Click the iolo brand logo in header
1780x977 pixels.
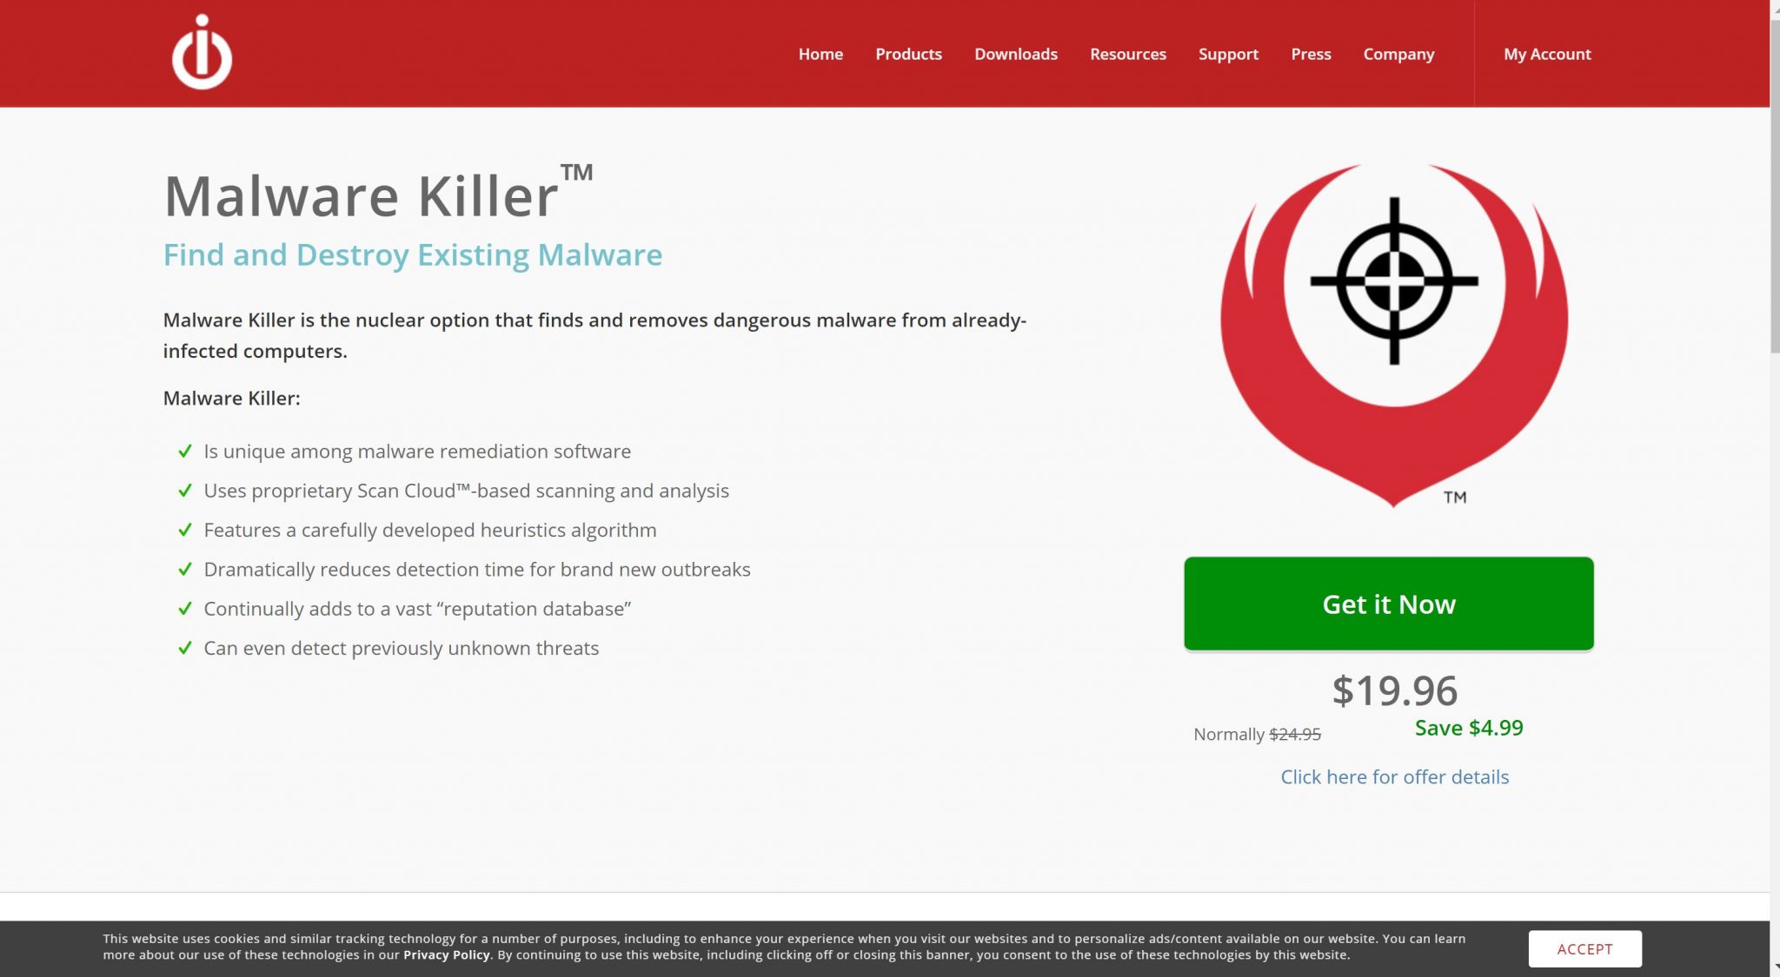point(203,53)
